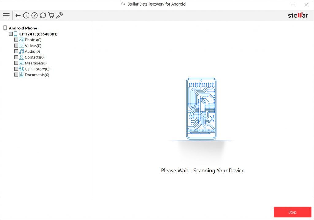
Task: Open the hamburger menu
Action: pos(6,15)
